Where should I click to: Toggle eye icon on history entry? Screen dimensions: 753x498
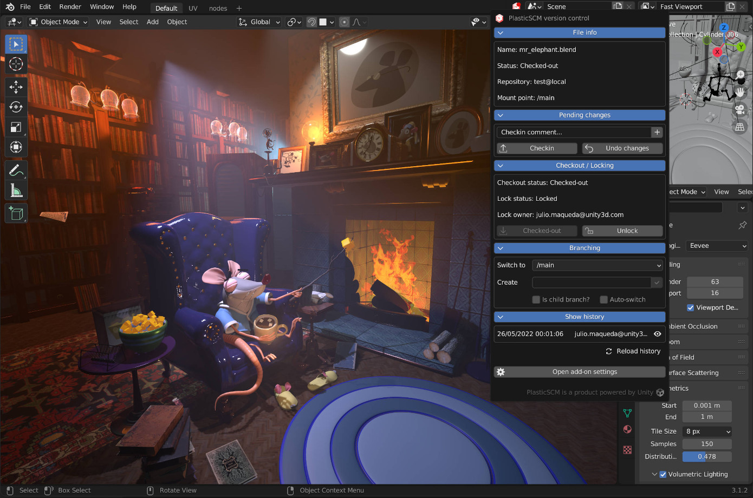click(x=657, y=334)
